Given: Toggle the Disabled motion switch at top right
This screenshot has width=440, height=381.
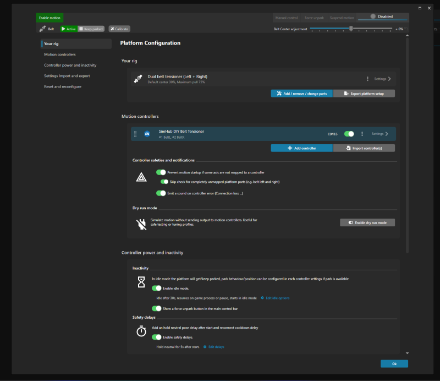Looking at the screenshot, I should [x=383, y=17].
